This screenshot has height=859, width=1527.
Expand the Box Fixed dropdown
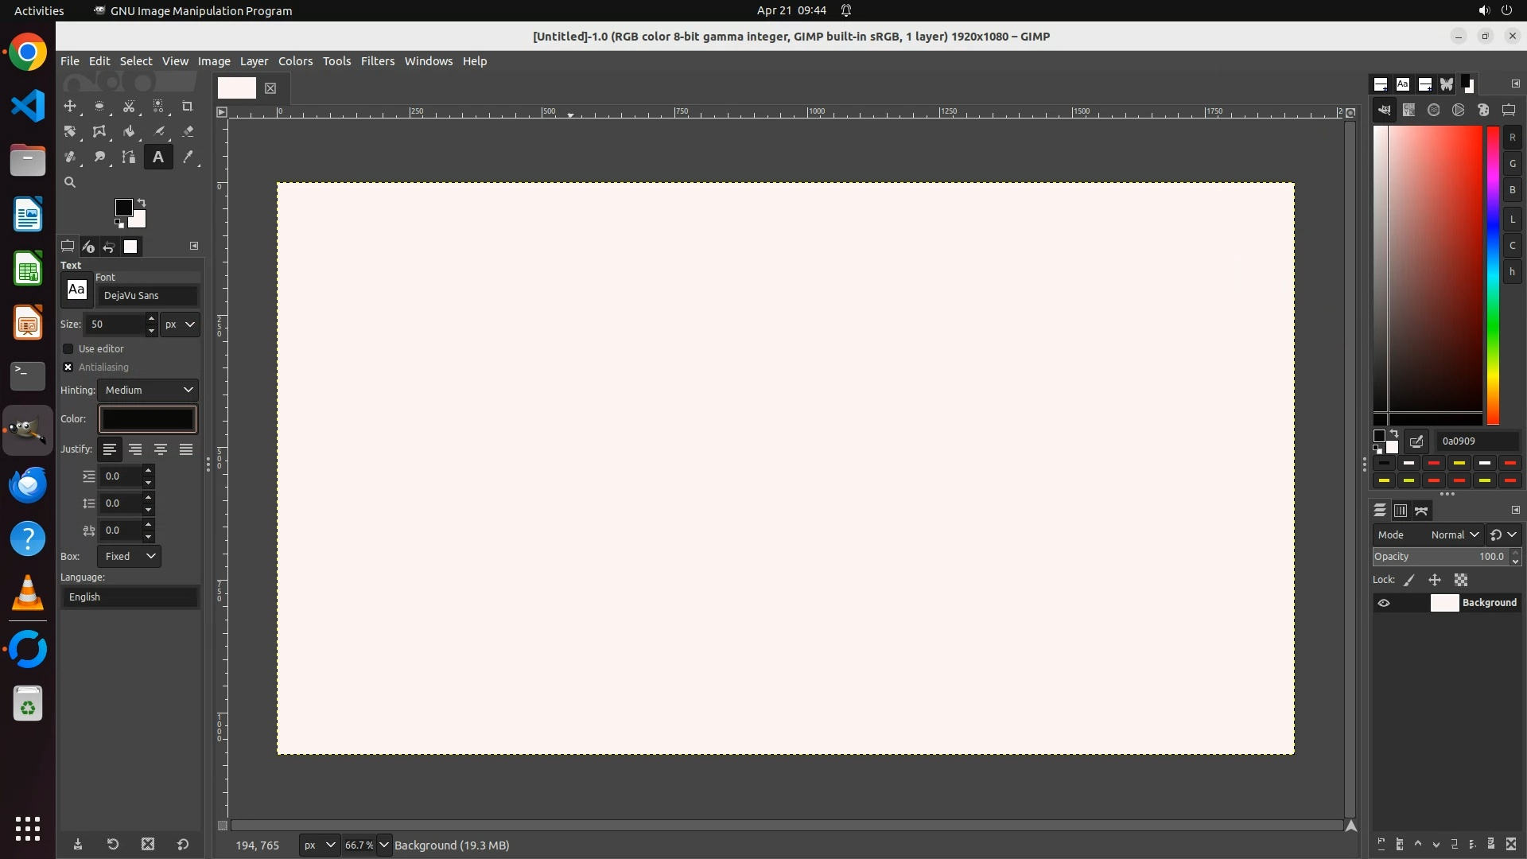click(x=130, y=557)
